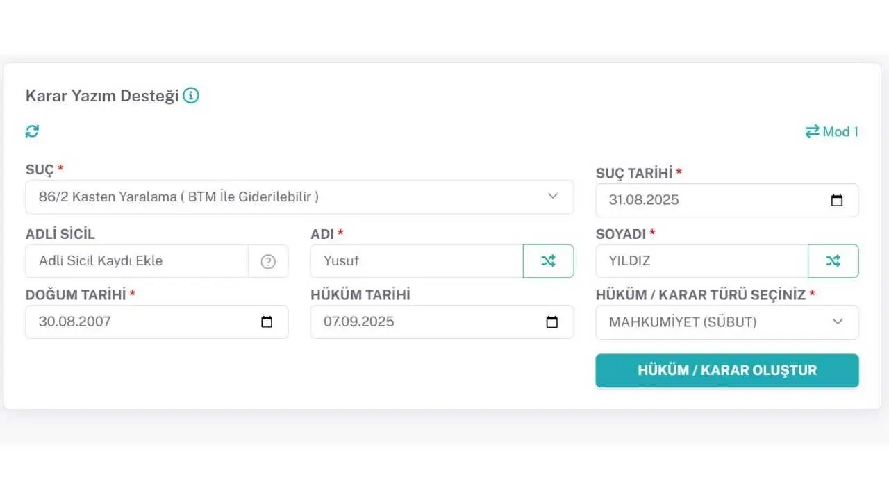Click the info icon beside Karar Yazım Desteği
This screenshot has height=500, width=889.
pos(191,96)
